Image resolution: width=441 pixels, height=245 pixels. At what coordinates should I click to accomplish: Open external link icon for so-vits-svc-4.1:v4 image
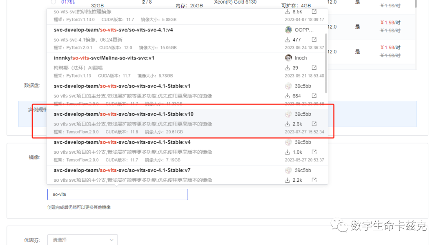[314, 40]
